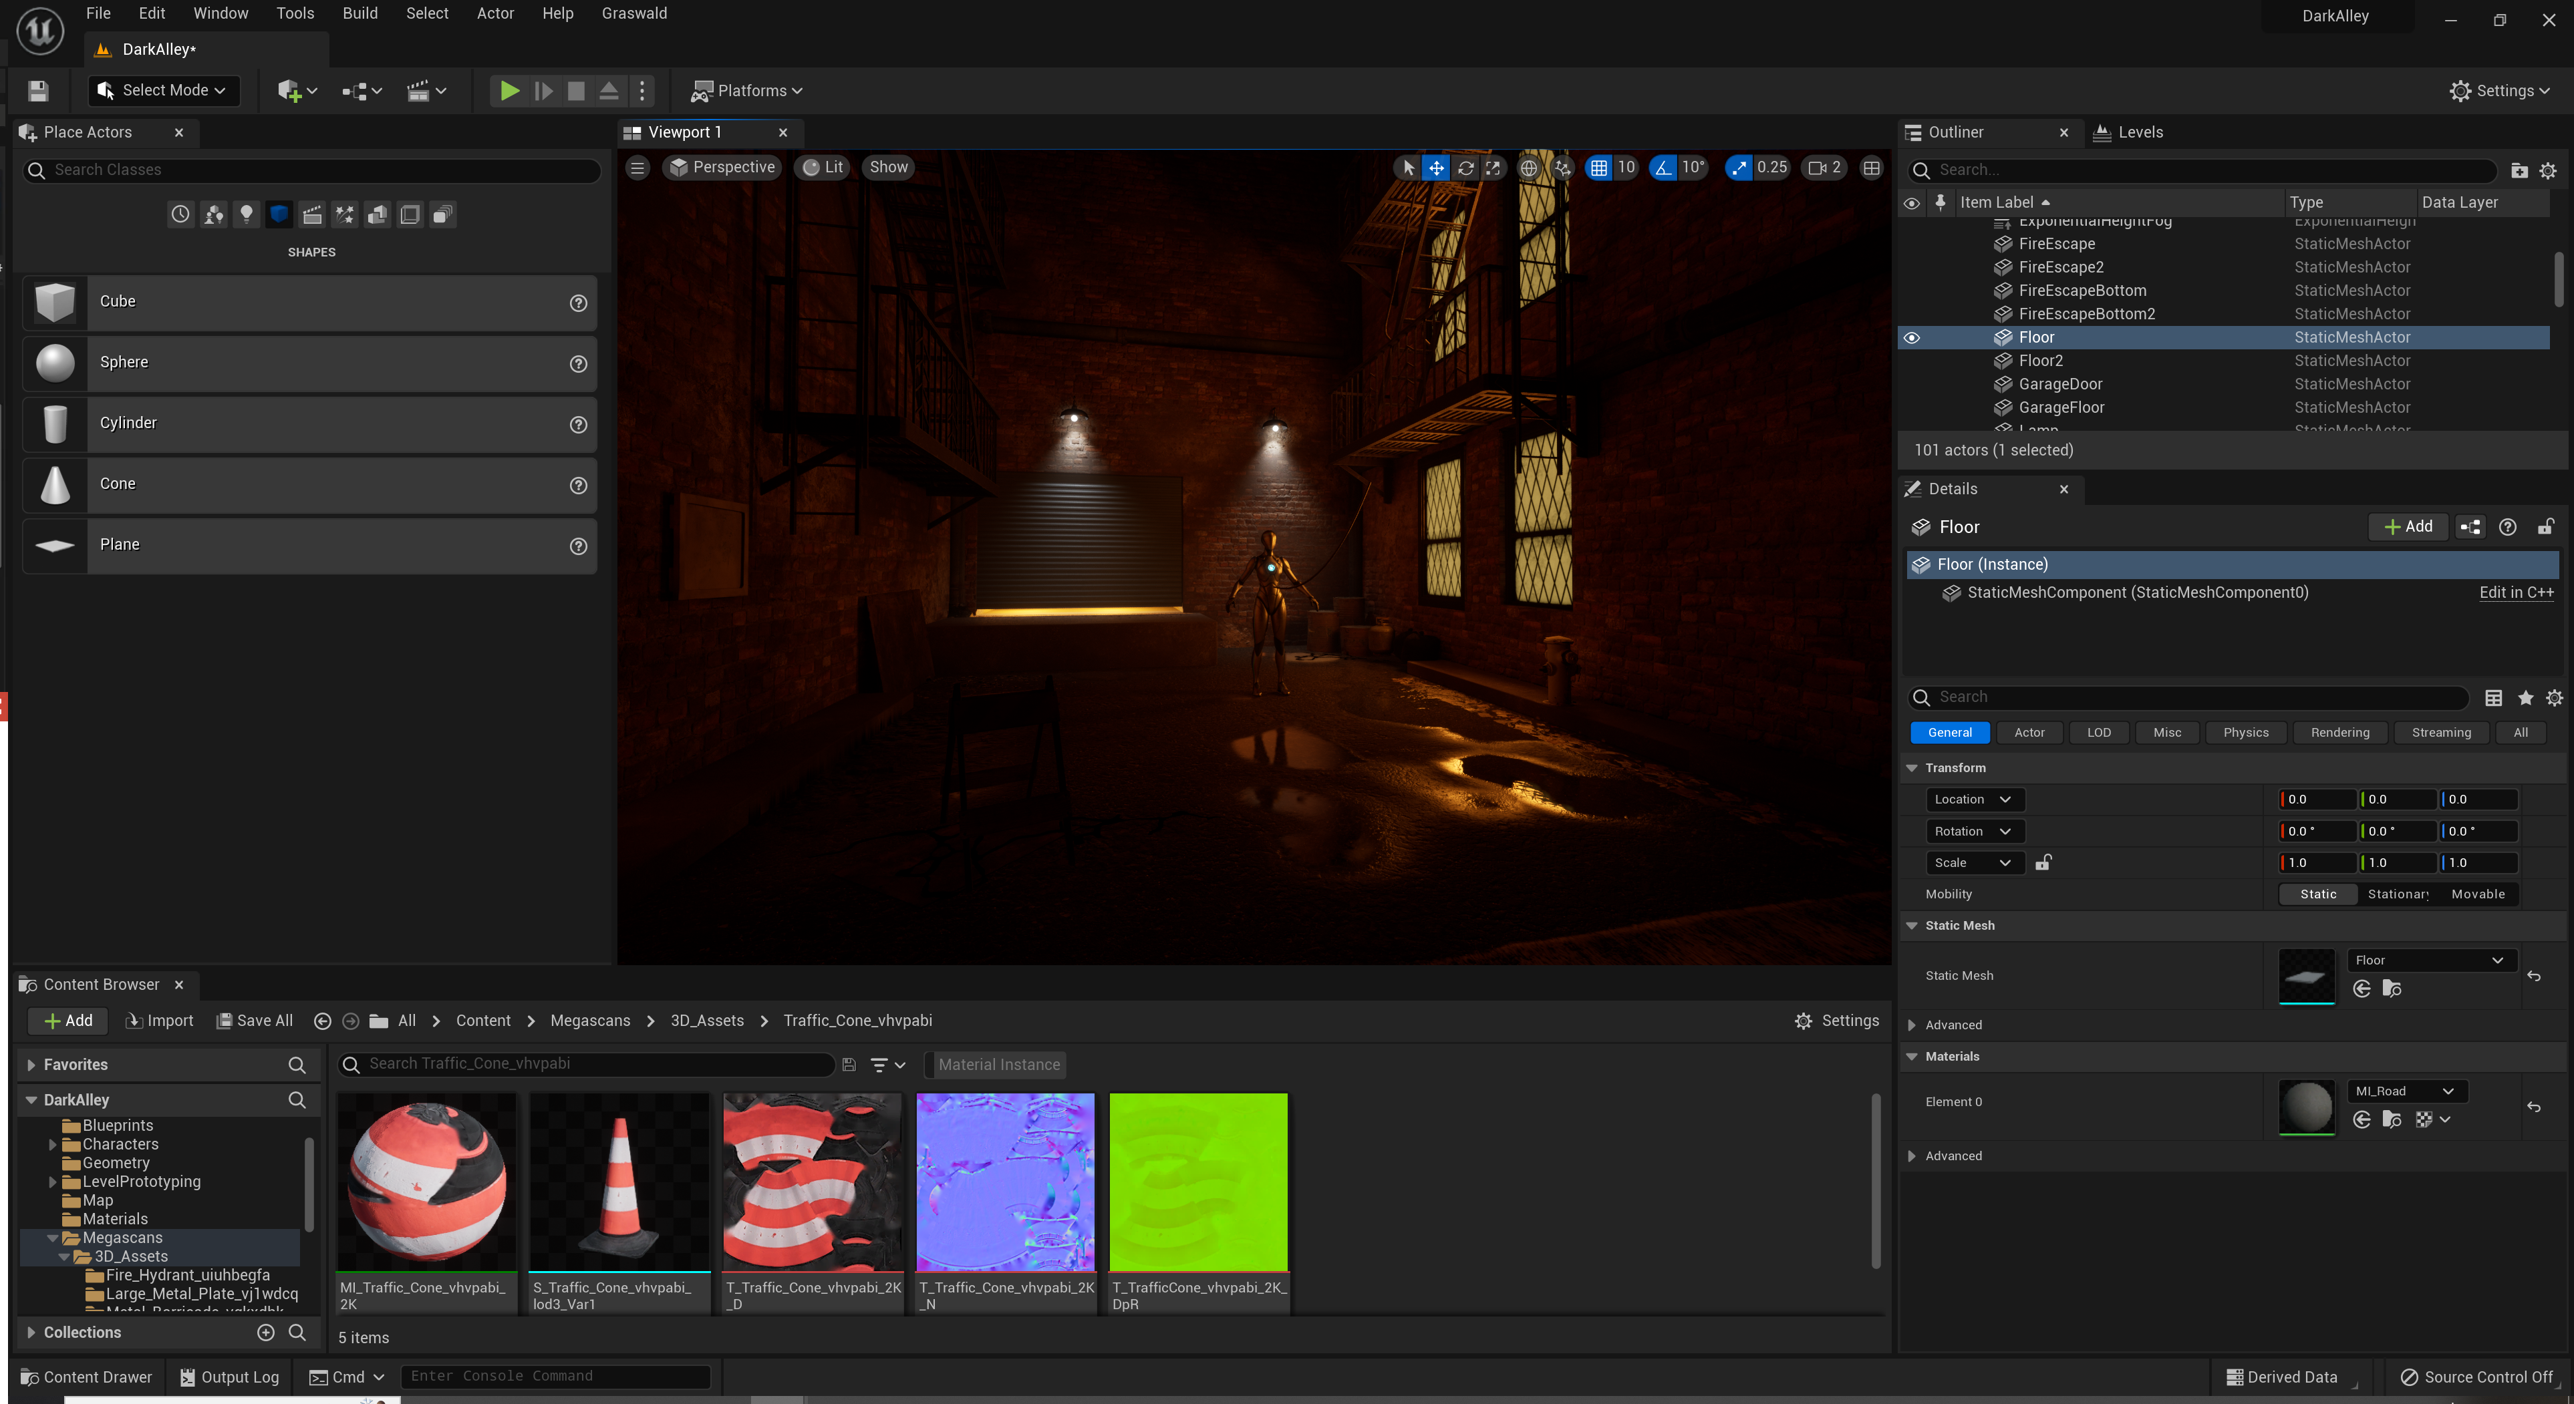The image size is (2574, 1404).
Task: Click the rotation snap angle icon
Action: [1663, 168]
